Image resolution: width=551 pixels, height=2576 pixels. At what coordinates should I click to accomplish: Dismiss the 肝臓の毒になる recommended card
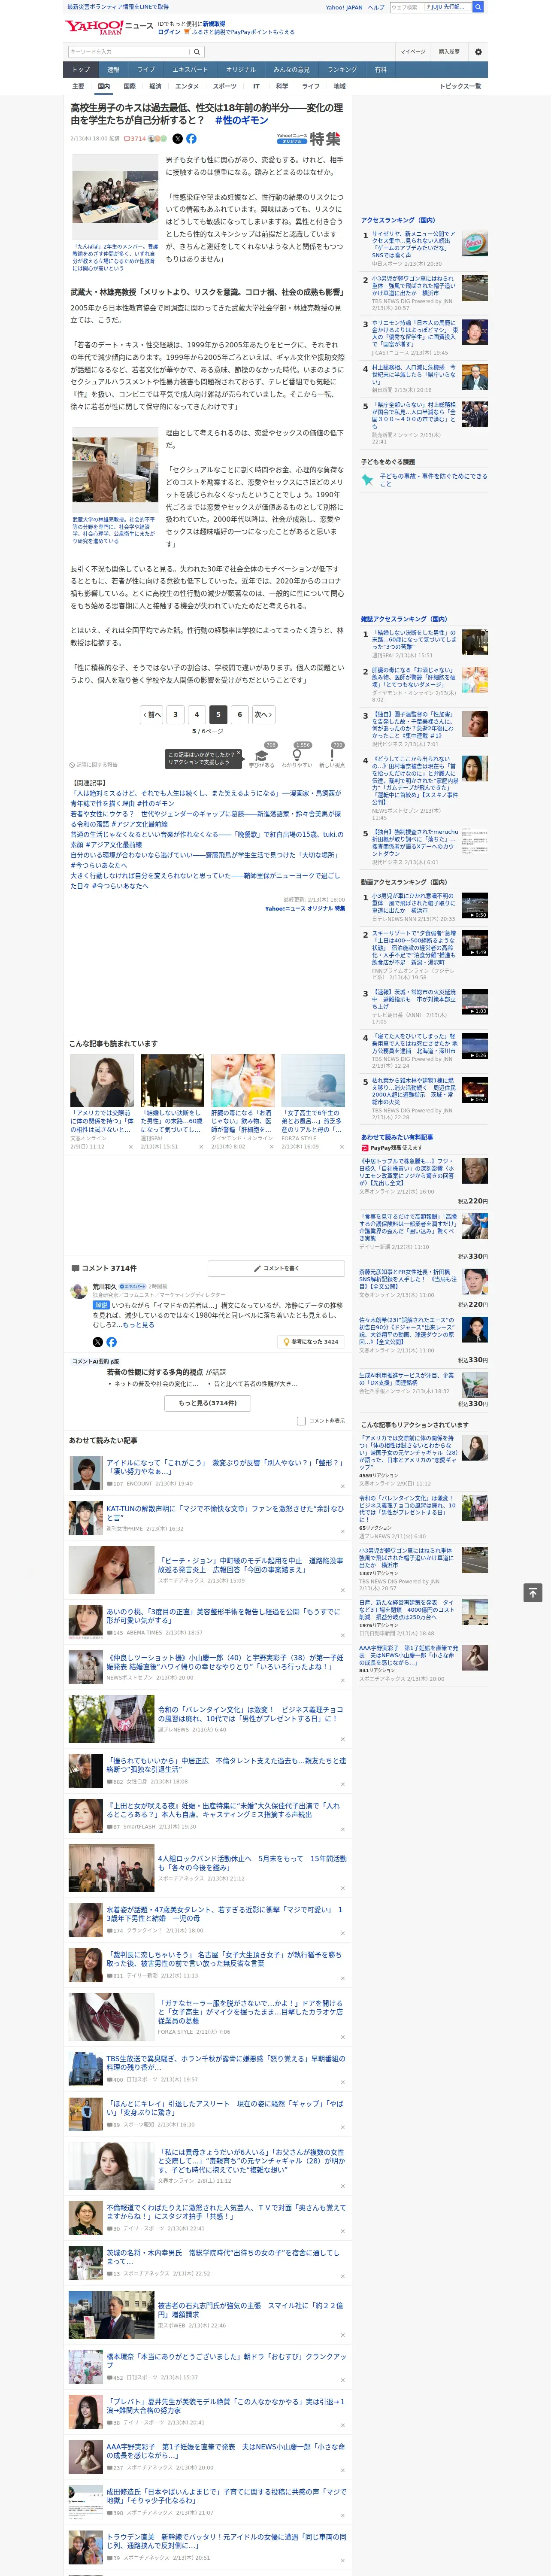(x=272, y=1147)
